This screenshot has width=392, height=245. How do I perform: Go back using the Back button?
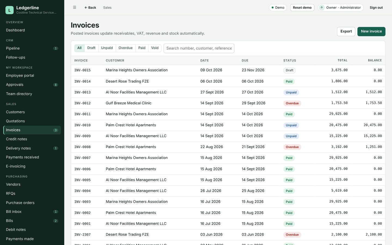click(x=90, y=8)
